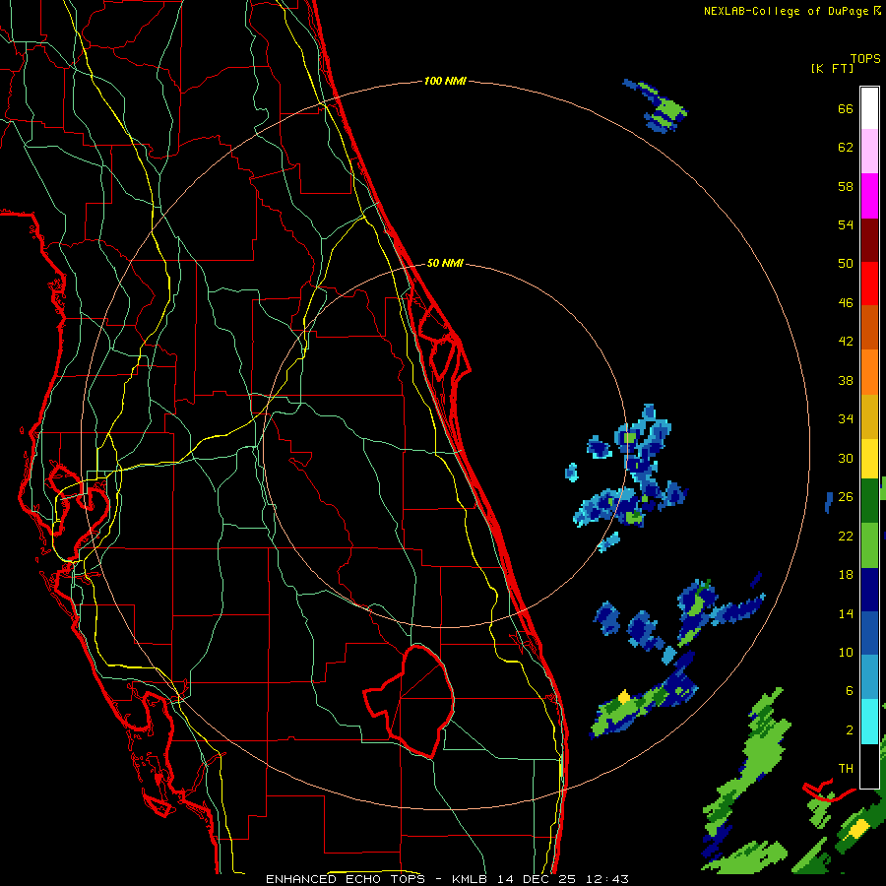The height and width of the screenshot is (886, 886).
Task: Click the legend value 66
Action: pyautogui.click(x=846, y=109)
